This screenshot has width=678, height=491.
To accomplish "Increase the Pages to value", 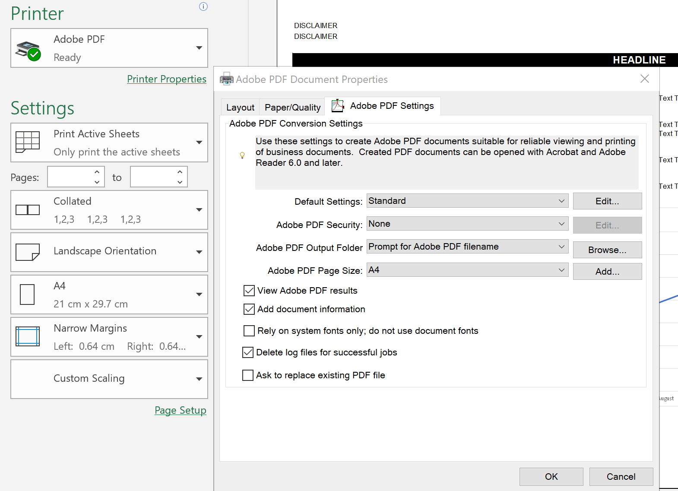I will 180,172.
